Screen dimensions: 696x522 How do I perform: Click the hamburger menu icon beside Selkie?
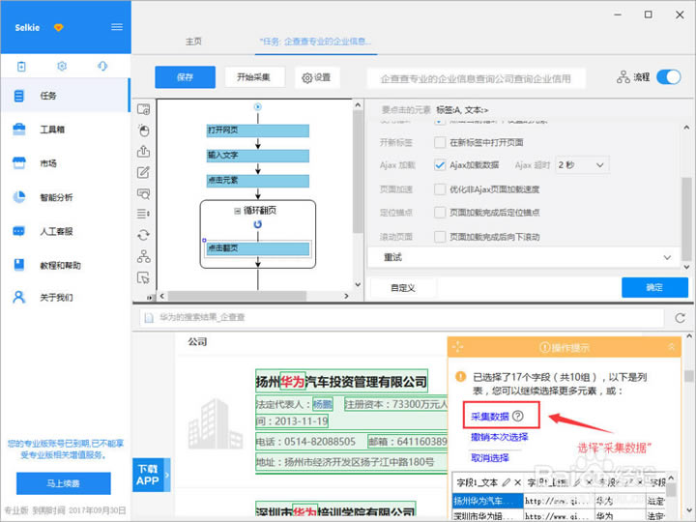pos(117,26)
